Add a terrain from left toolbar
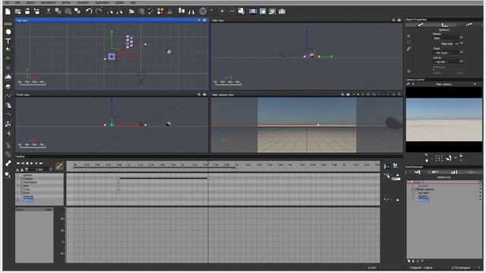This screenshot has height=273, width=486. point(8,49)
